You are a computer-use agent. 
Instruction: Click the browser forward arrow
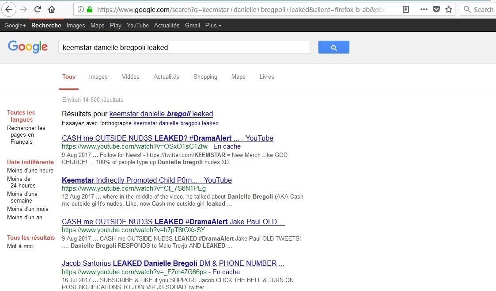23,9
